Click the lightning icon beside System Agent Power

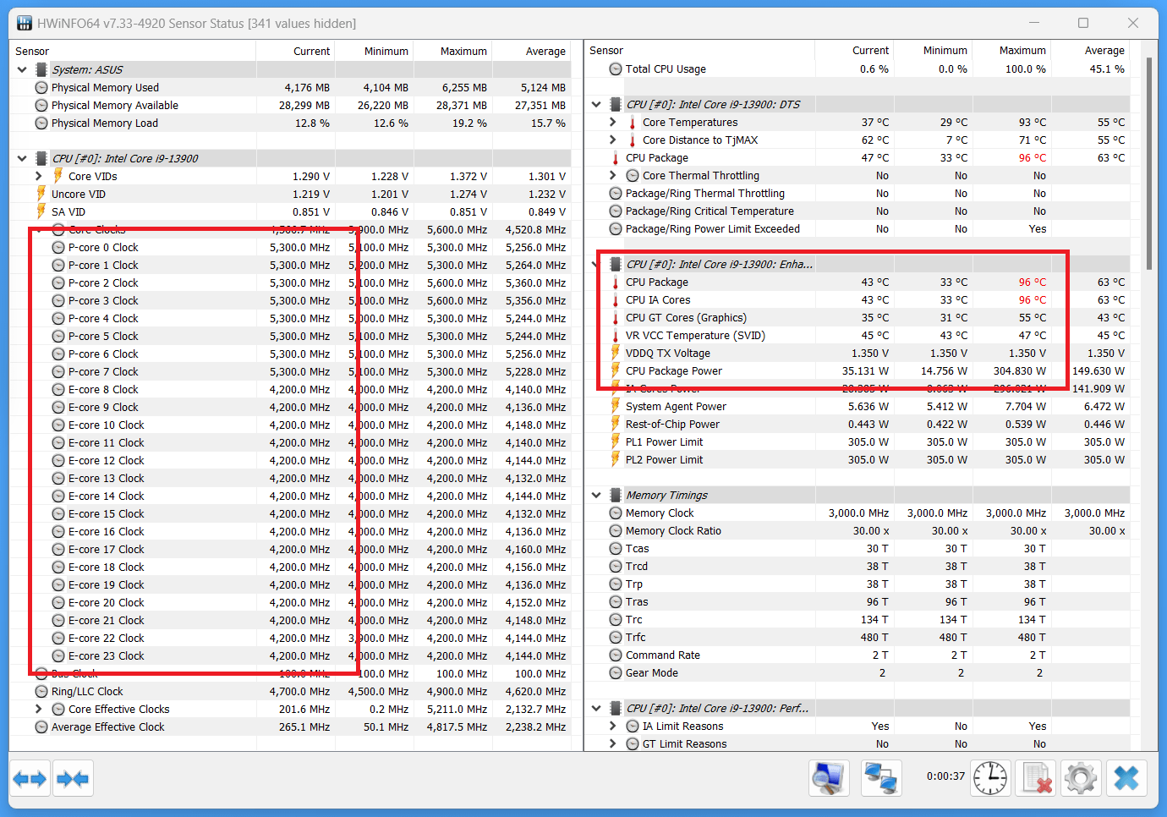[x=616, y=407]
